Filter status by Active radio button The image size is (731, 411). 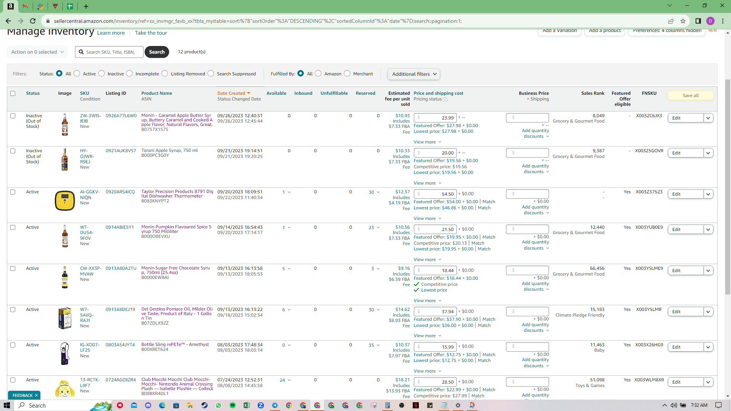click(x=77, y=73)
